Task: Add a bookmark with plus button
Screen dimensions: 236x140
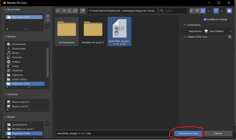Action: pyautogui.click(x=48, y=16)
